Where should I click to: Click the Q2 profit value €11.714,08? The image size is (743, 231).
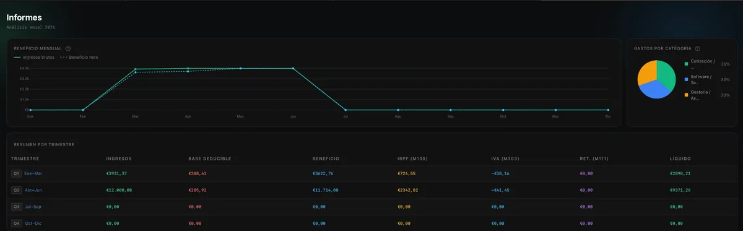(x=326, y=190)
